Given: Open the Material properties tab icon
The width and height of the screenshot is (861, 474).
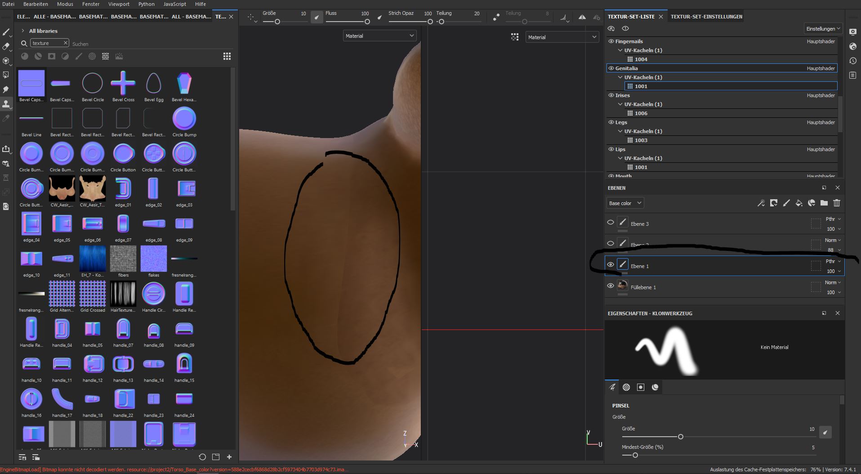Looking at the screenshot, I should [x=655, y=387].
